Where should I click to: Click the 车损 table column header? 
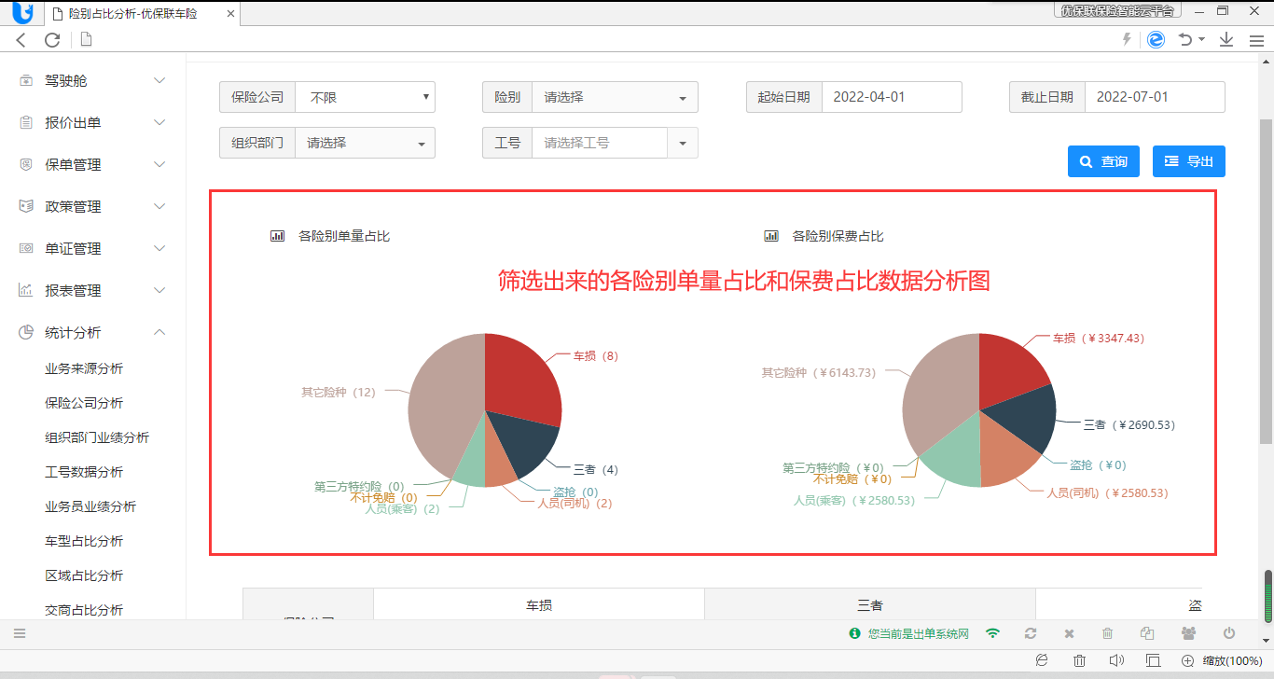(539, 604)
